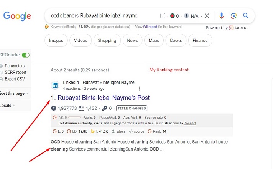Screen dimensions: 273x169
Task: Open the Videos results tab
Action: [81, 40]
